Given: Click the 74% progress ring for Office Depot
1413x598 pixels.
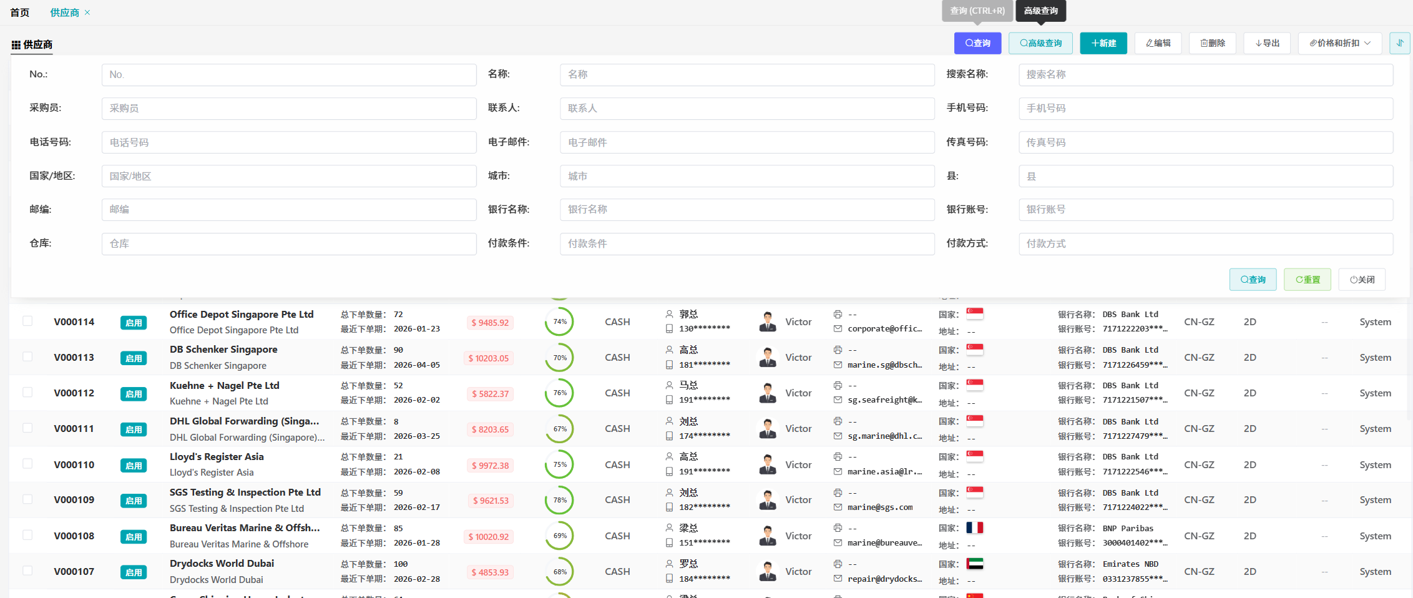Looking at the screenshot, I should click(560, 322).
